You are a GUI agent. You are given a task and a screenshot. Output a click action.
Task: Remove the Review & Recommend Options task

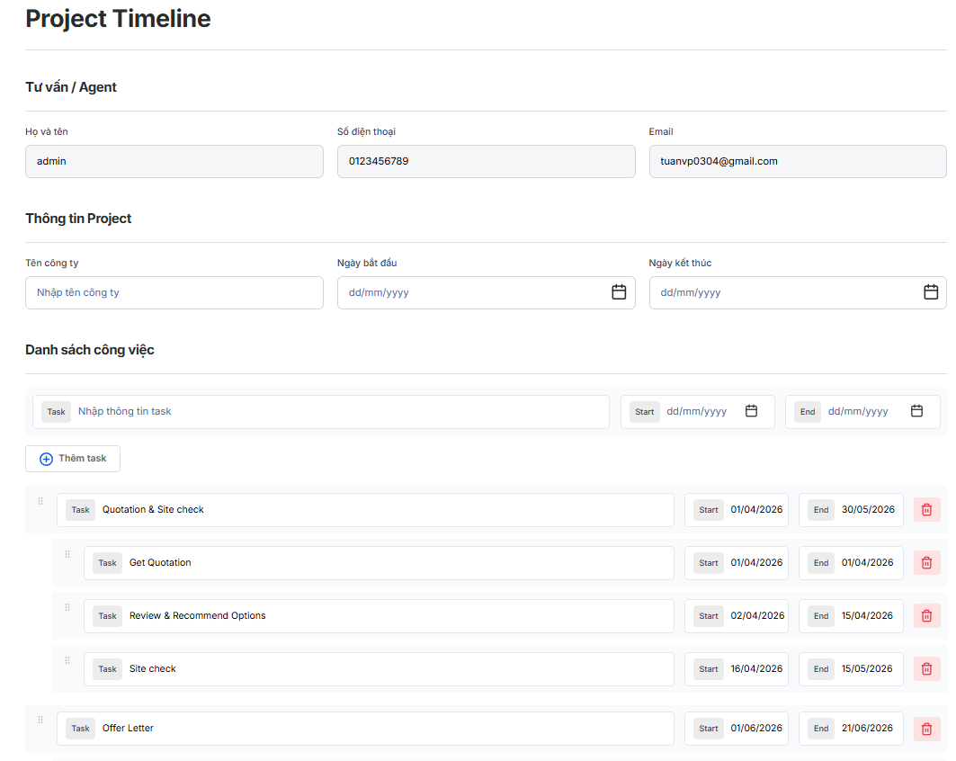[x=926, y=616]
